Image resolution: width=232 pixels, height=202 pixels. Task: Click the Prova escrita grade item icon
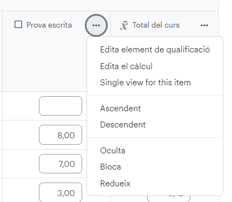click(x=18, y=24)
